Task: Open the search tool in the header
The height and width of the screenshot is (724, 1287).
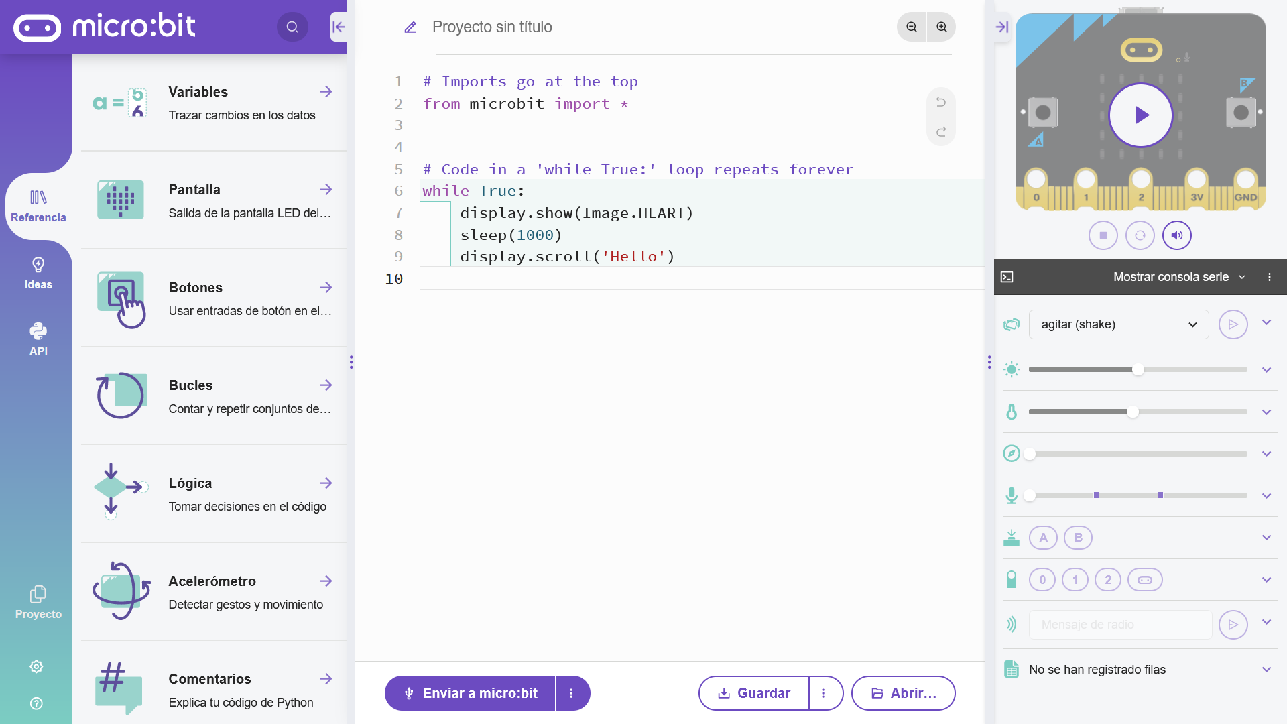Action: point(292,27)
